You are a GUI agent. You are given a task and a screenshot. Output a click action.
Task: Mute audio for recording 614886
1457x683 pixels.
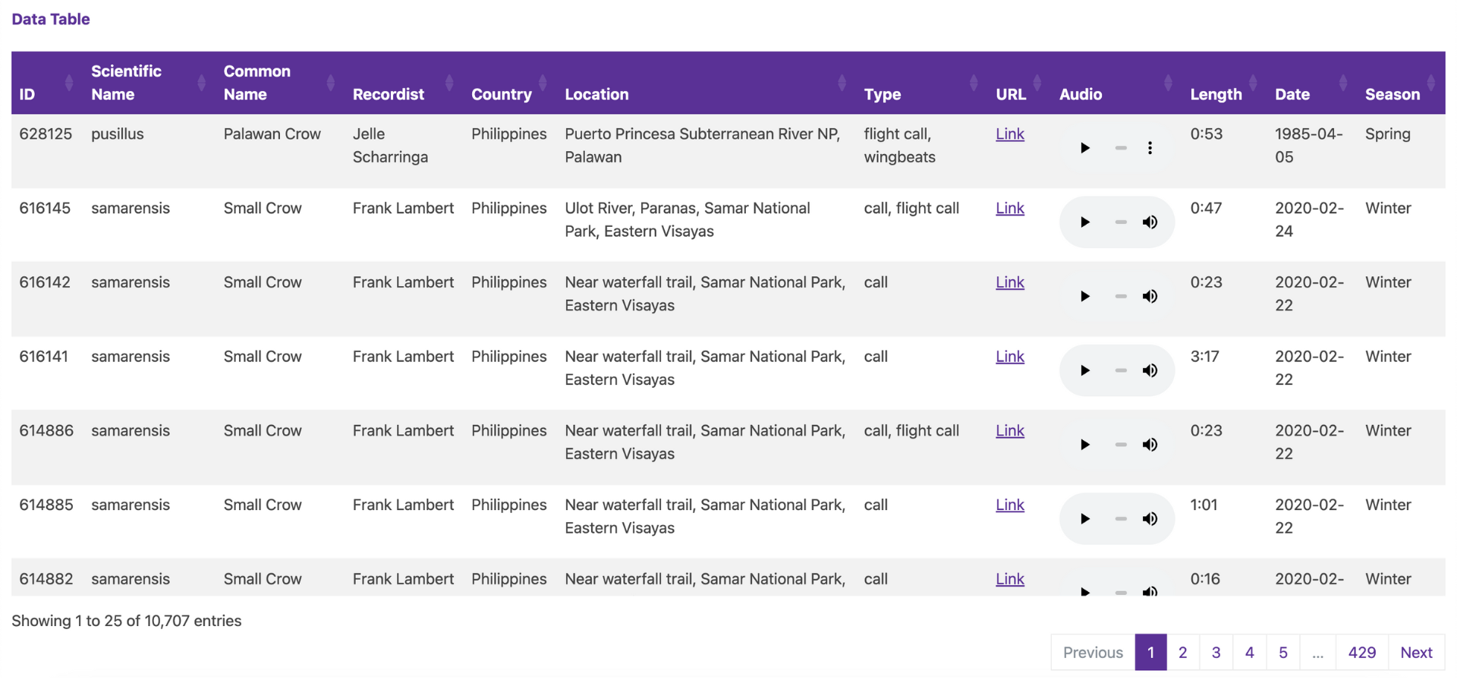pyautogui.click(x=1150, y=445)
